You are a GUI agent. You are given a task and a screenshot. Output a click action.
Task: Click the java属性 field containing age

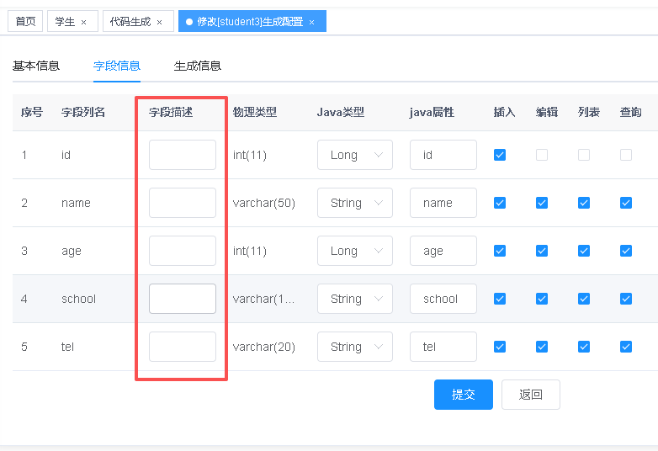click(x=443, y=251)
